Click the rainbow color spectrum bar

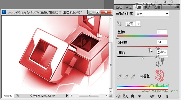(143, 86)
